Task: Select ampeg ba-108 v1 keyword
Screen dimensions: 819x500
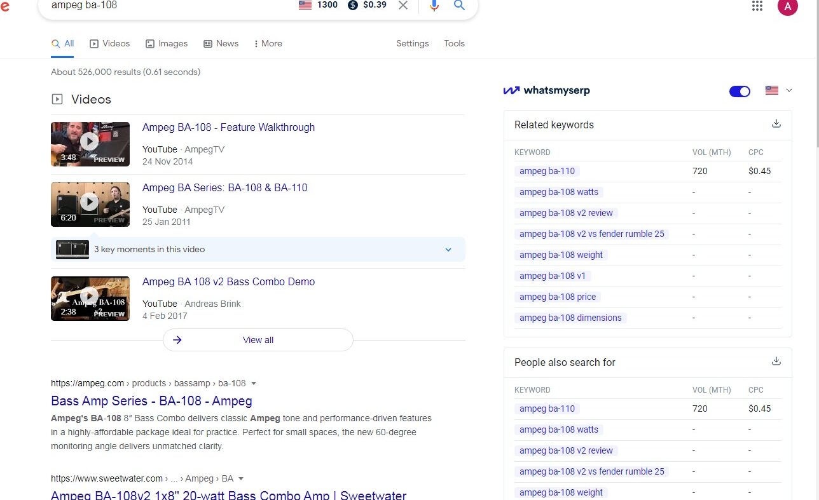Action: (x=553, y=276)
